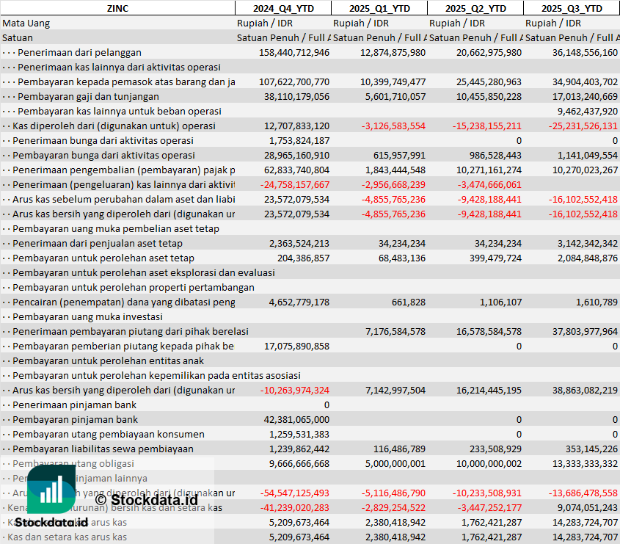Click Pembayaran gaji dan tunjangan label
The image size is (620, 544).
(x=88, y=96)
